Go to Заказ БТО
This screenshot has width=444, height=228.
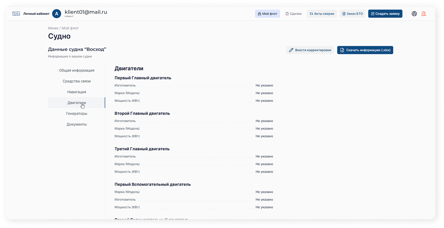352,14
